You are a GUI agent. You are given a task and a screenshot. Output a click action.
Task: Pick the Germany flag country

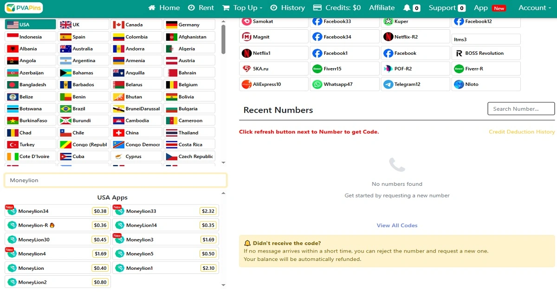click(189, 25)
